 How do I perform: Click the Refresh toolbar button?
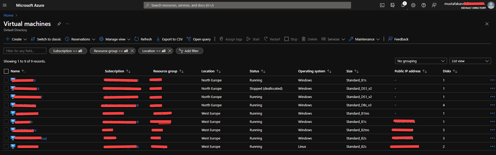(143, 39)
